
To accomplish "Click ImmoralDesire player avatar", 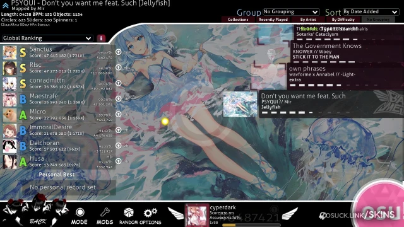I will coord(10,131).
